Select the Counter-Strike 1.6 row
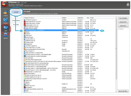131x96 pixels. [x=61, y=39]
